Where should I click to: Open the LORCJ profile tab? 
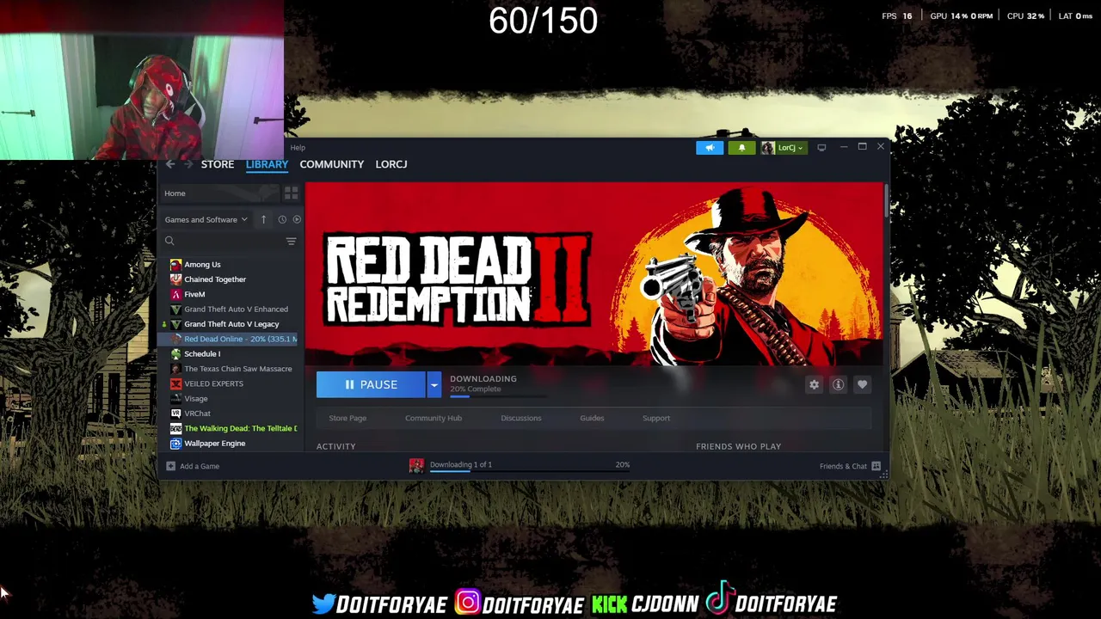click(391, 164)
